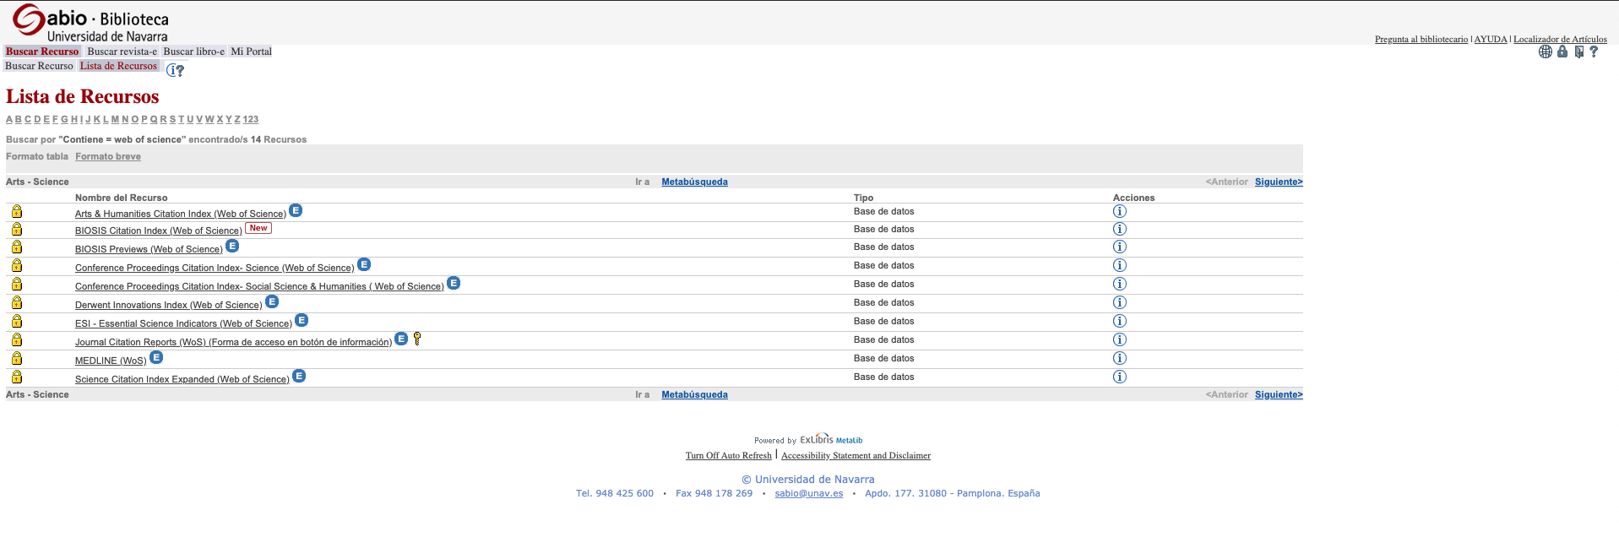This screenshot has width=1619, height=559.
Task: Click info icon in BIOSIS Previews row
Action: 1119,247
